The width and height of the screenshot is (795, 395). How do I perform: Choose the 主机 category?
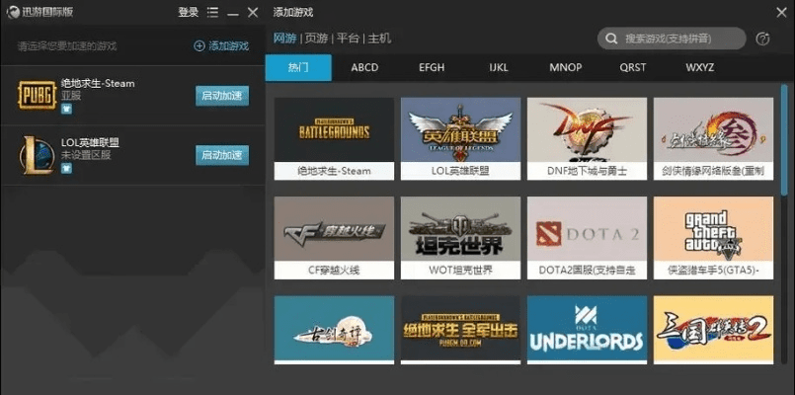click(x=379, y=39)
